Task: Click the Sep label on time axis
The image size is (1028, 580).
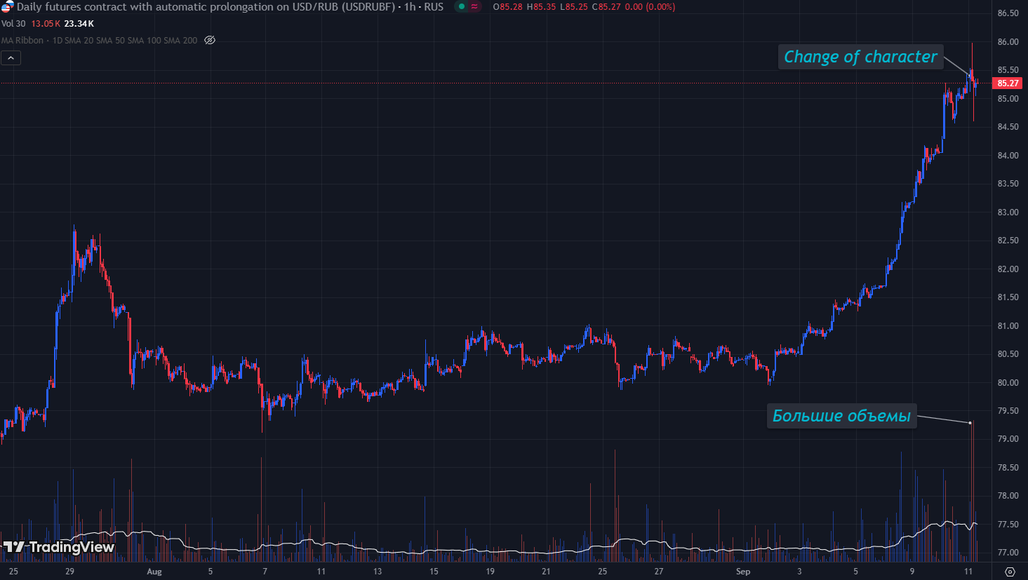Action: point(743,572)
